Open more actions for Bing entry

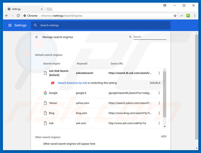click(x=159, y=113)
